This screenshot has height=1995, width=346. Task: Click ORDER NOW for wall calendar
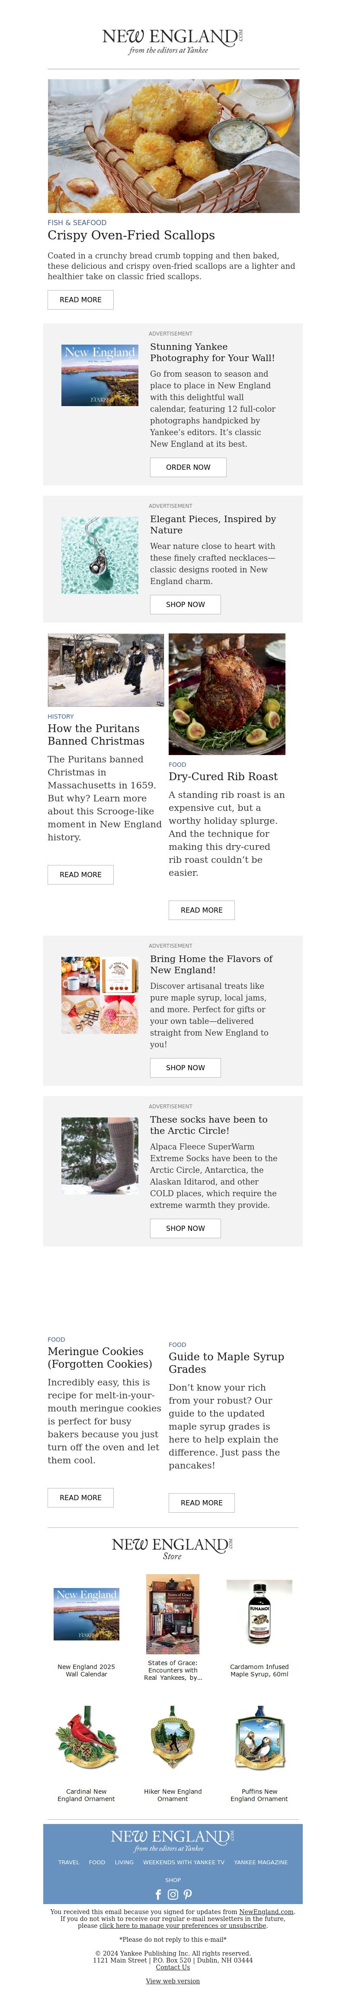188,467
